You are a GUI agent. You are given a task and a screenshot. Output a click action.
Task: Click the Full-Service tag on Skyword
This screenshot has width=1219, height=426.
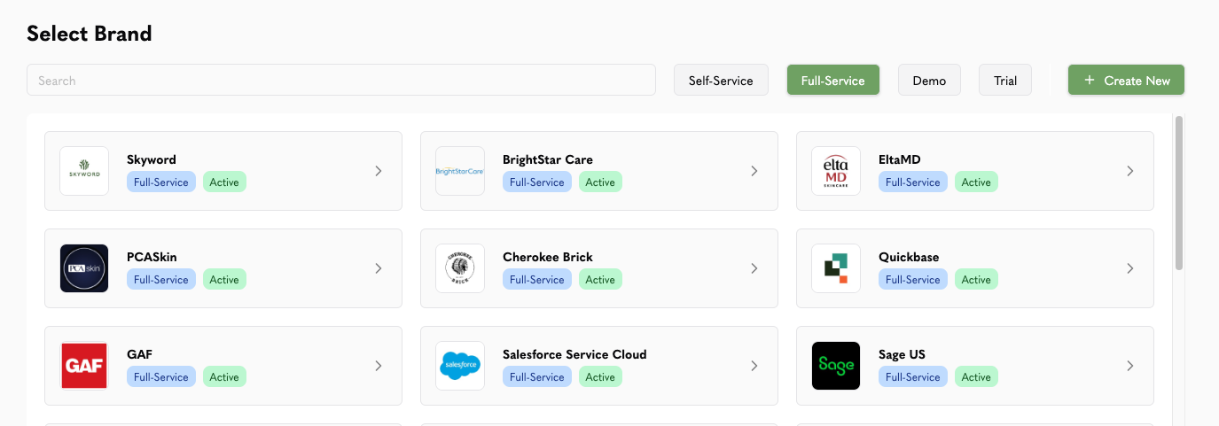(161, 182)
